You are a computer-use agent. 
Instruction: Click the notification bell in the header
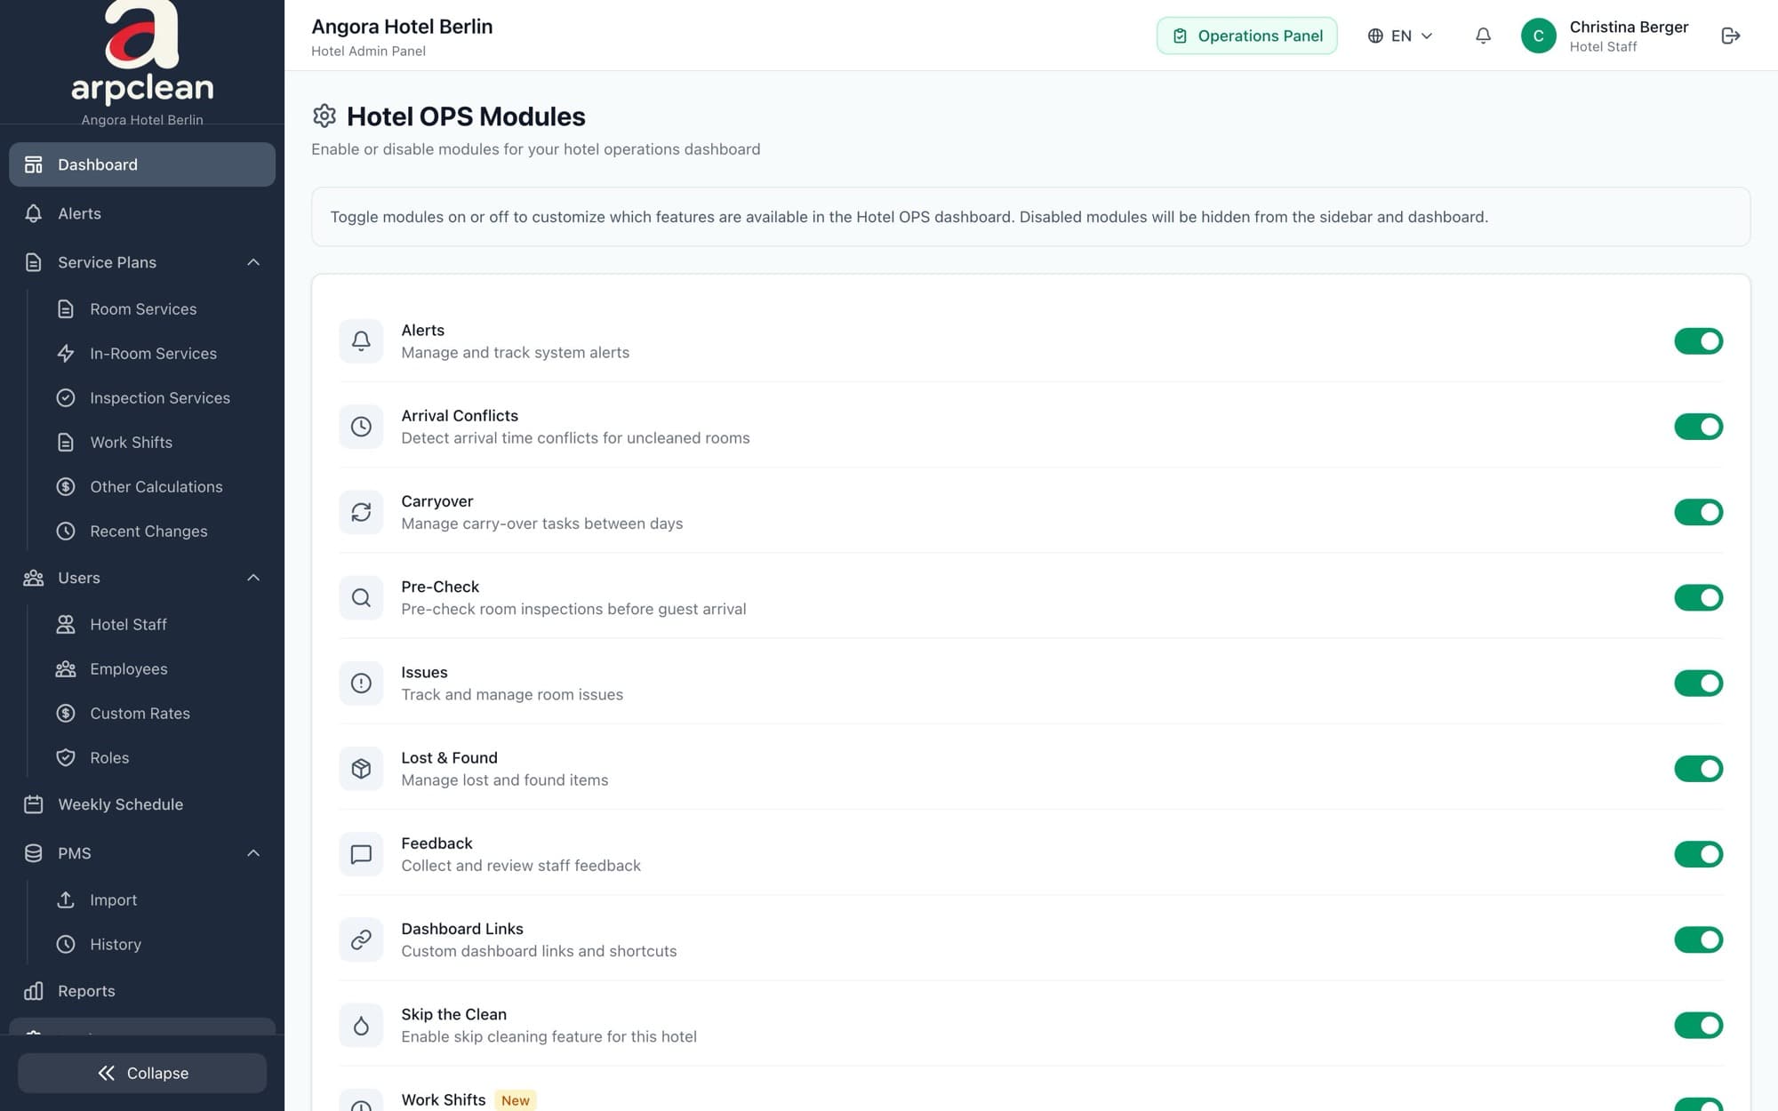[x=1483, y=36]
